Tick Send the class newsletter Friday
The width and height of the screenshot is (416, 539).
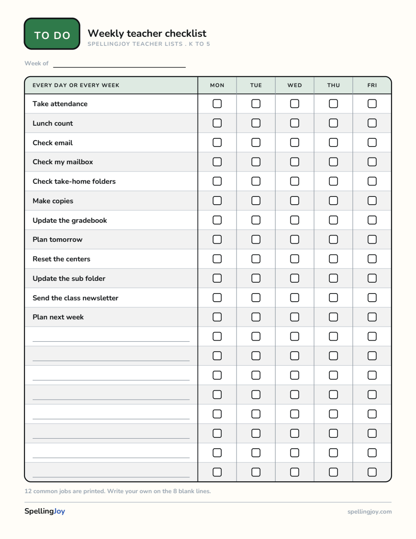(x=372, y=298)
